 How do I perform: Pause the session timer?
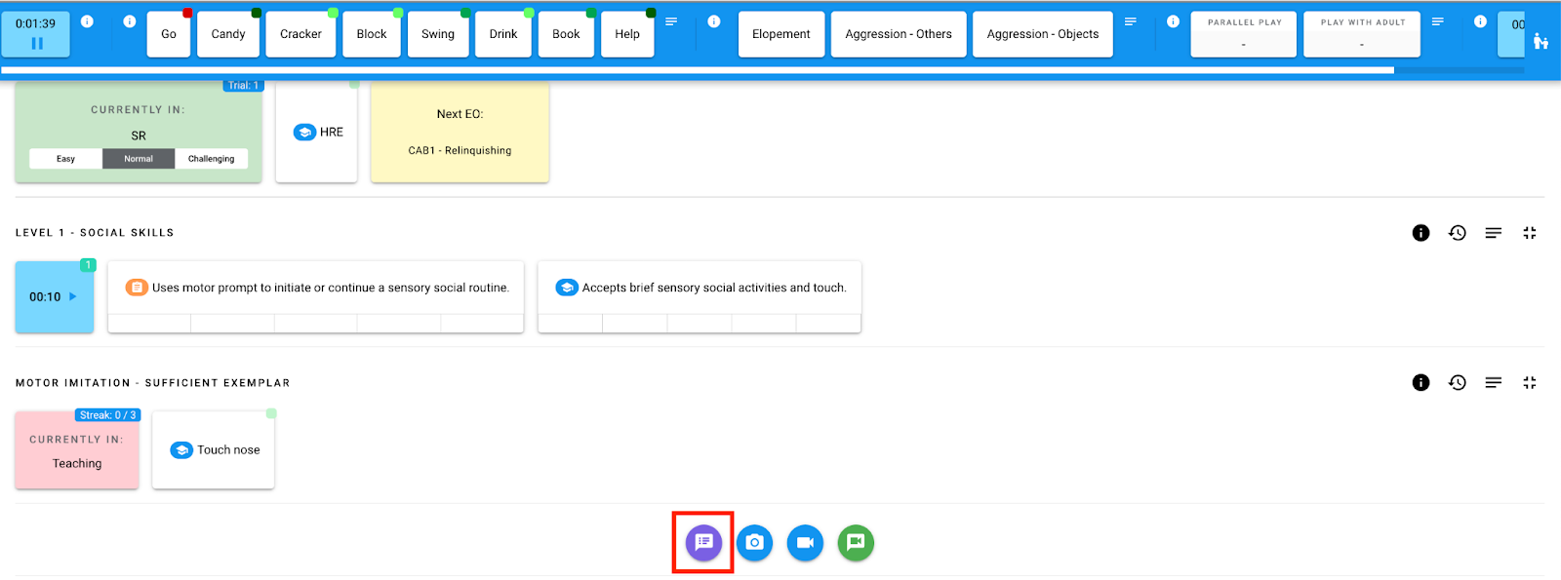(x=37, y=43)
